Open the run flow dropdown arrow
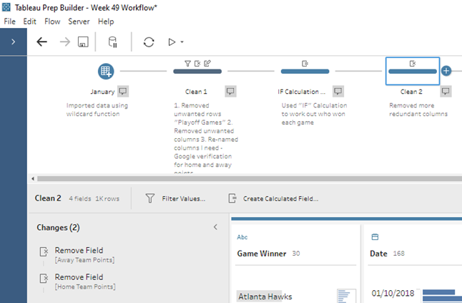Screen dimensions: 462x303 pos(182,42)
